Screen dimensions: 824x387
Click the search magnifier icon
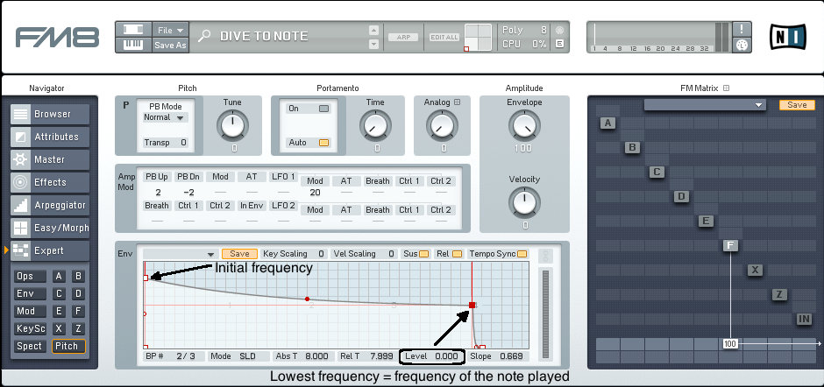pyautogui.click(x=204, y=36)
